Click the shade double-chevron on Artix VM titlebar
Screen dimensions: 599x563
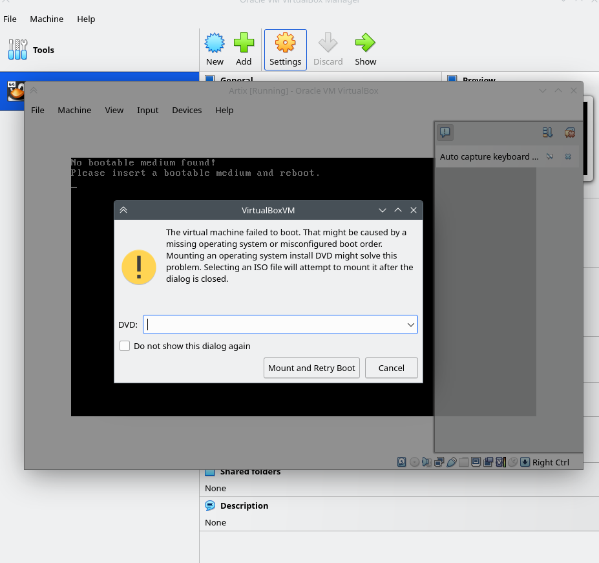coord(34,90)
